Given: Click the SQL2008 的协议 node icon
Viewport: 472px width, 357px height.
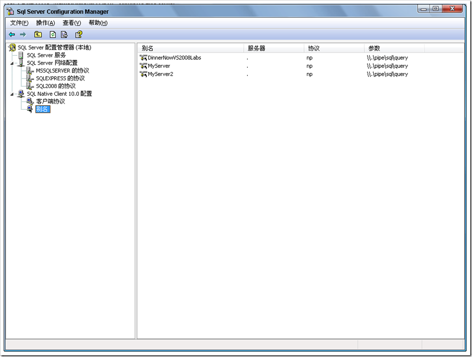Looking at the screenshot, I should [30, 87].
